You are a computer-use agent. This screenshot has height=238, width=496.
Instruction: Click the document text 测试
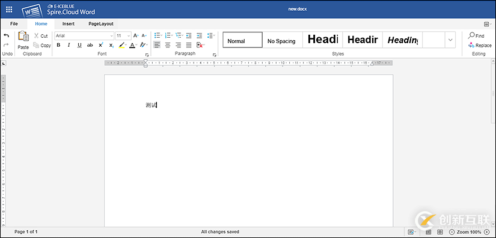click(151, 105)
